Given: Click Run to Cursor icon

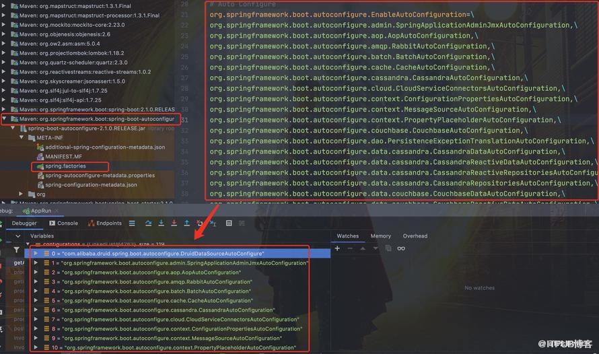Looking at the screenshot, I should (x=213, y=223).
